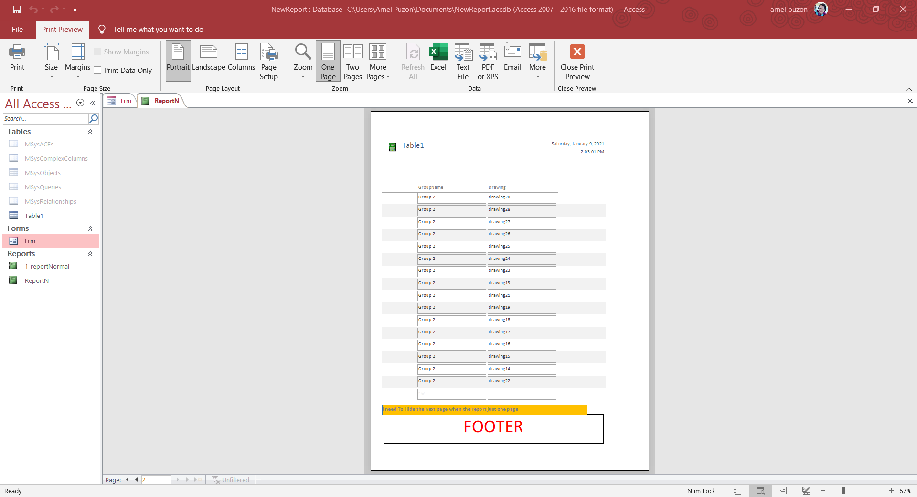Image resolution: width=917 pixels, height=497 pixels.
Task: Collapse the ribbon with the chevron
Action: pos(908,89)
